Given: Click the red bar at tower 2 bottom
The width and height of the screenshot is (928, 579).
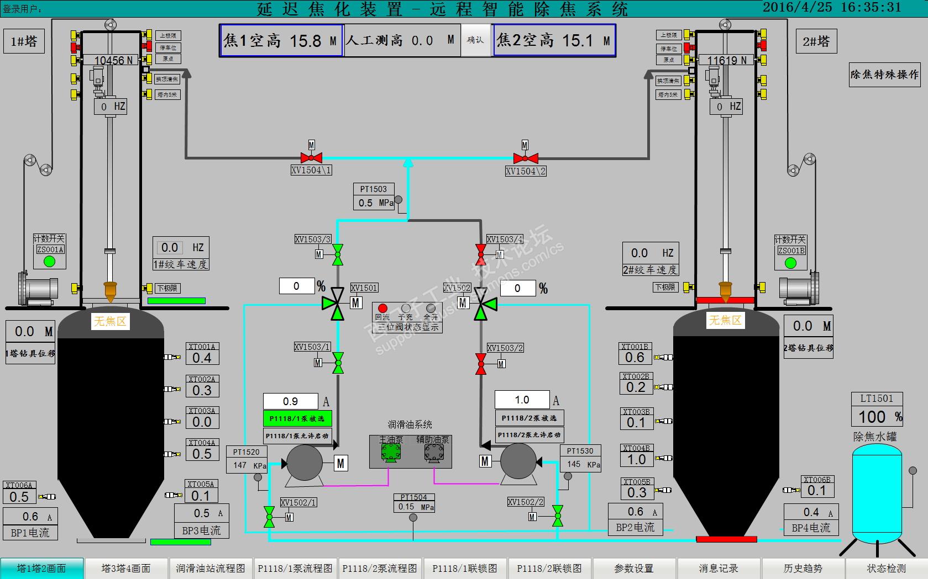Looking at the screenshot, I should point(726,539).
